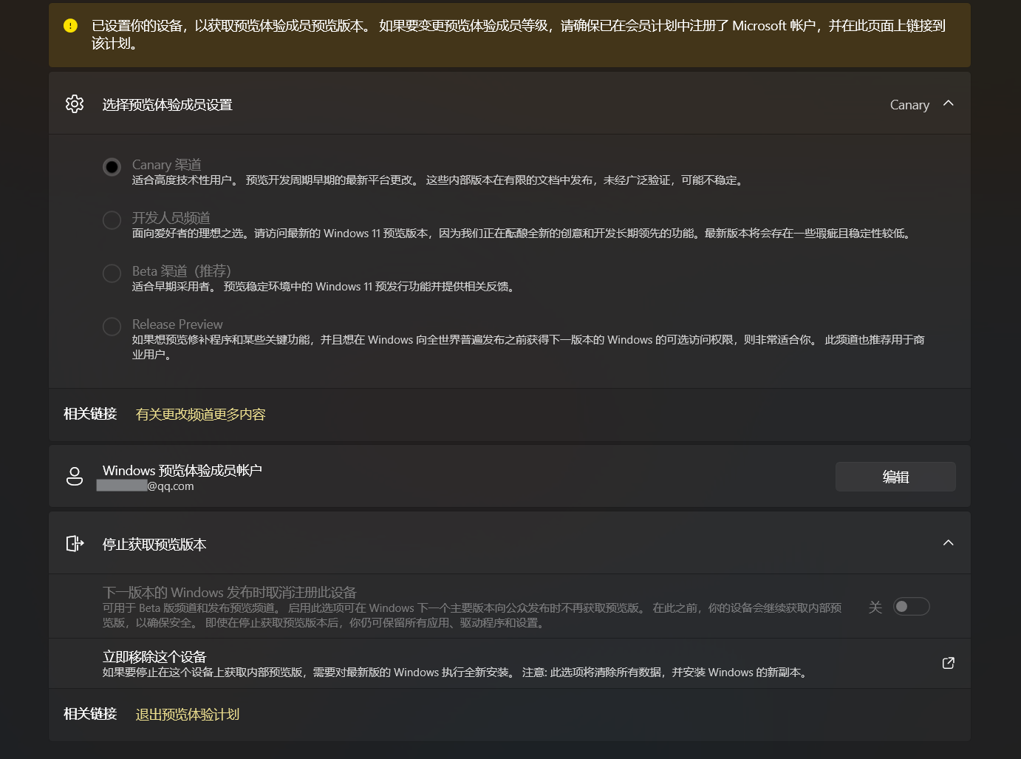Click the Canary 渠道 label text
This screenshot has width=1021, height=759.
point(166,165)
